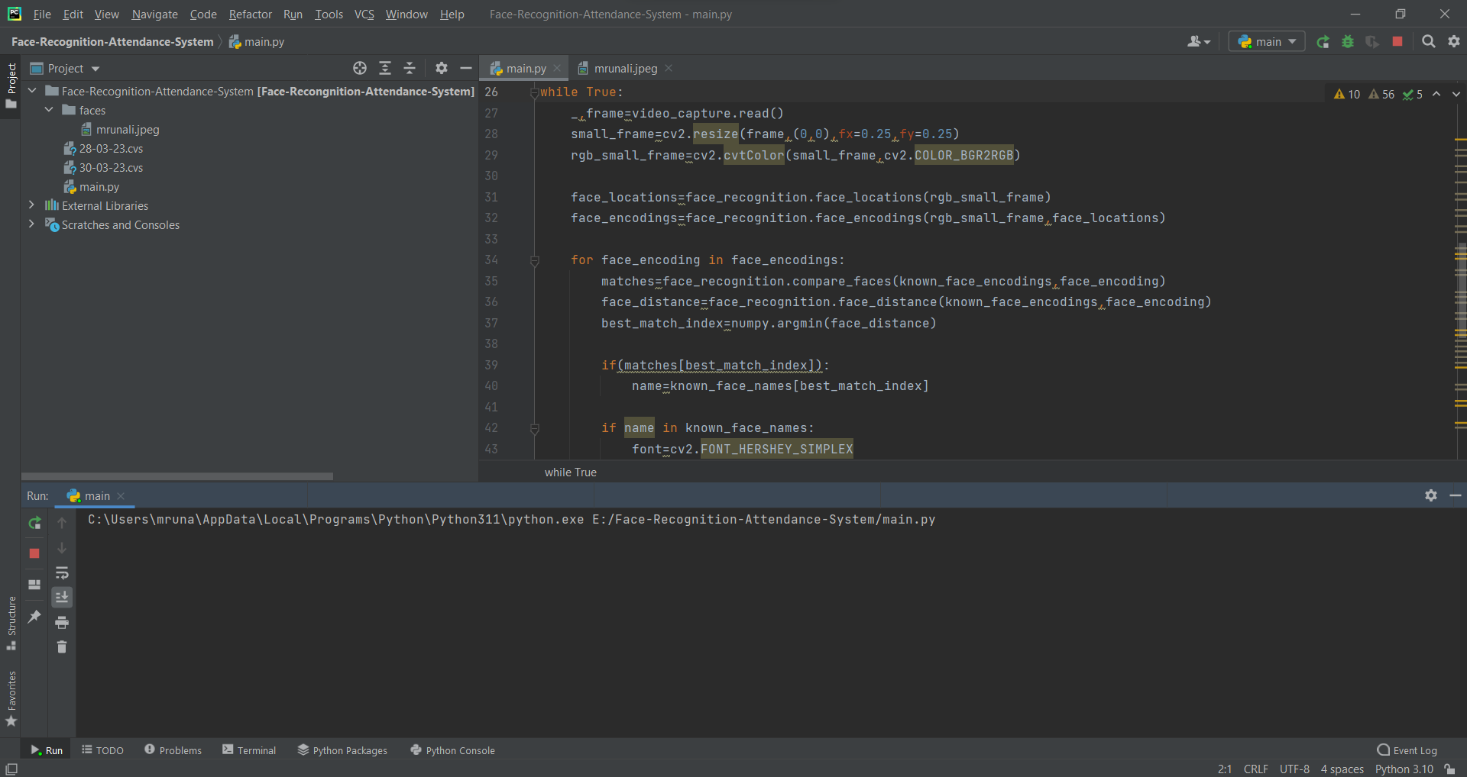This screenshot has height=777, width=1467.
Task: Open the Terminal tool window
Action: click(x=249, y=750)
